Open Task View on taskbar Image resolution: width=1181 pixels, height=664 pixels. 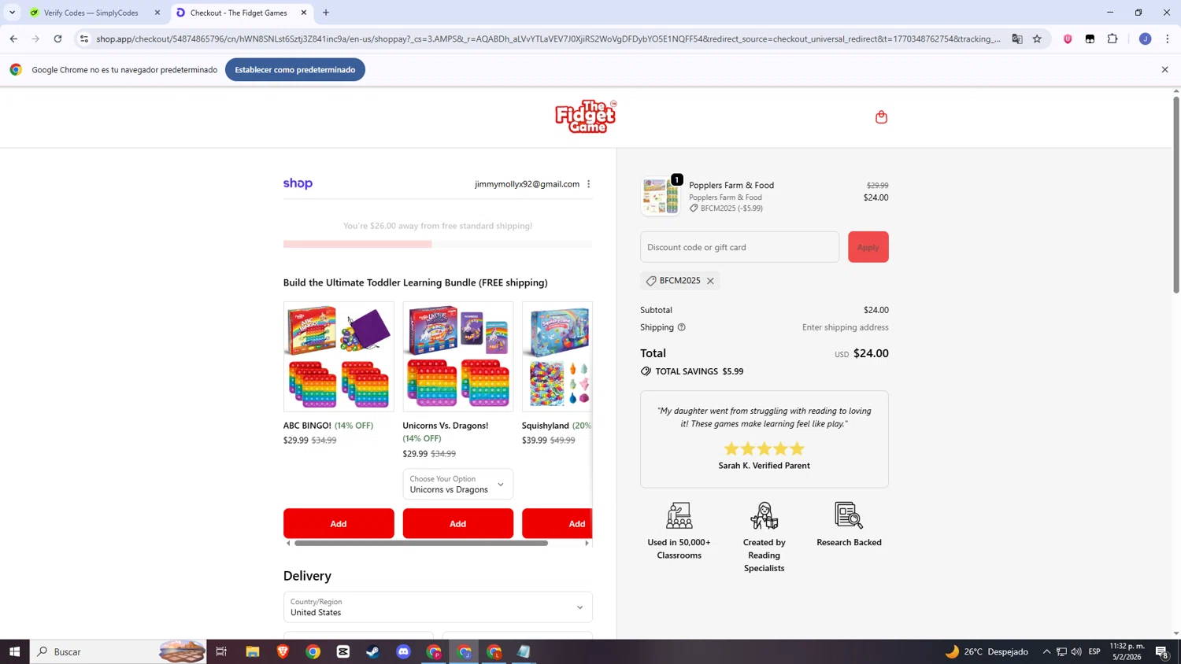(221, 651)
